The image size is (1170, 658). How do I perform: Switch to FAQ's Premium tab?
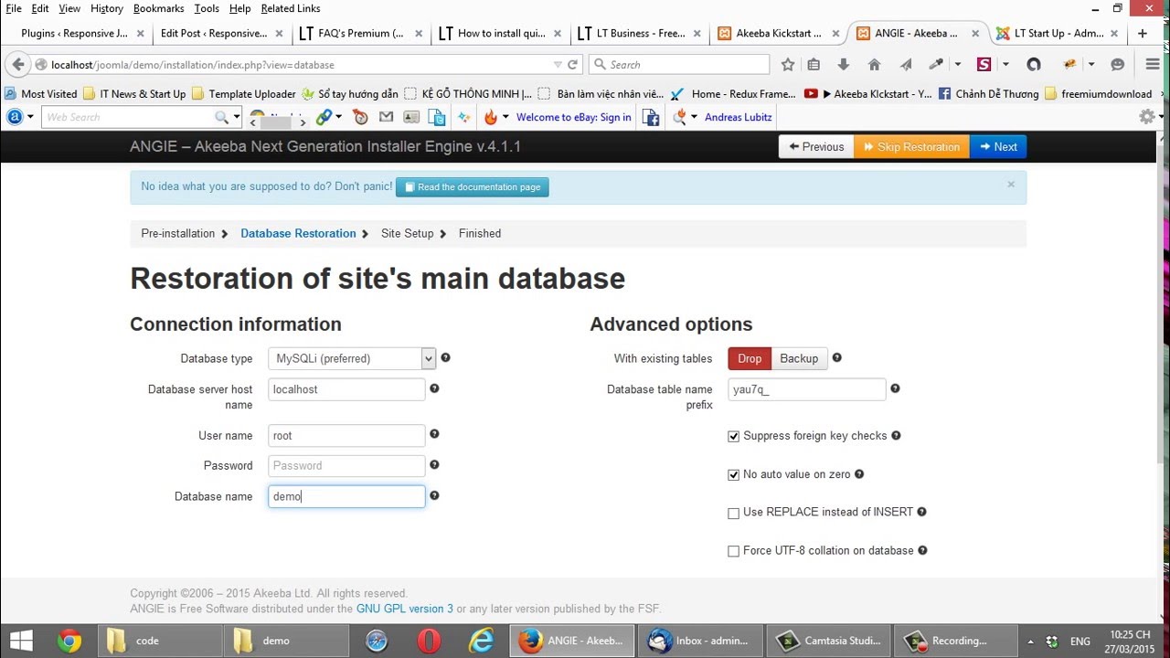[x=359, y=33]
